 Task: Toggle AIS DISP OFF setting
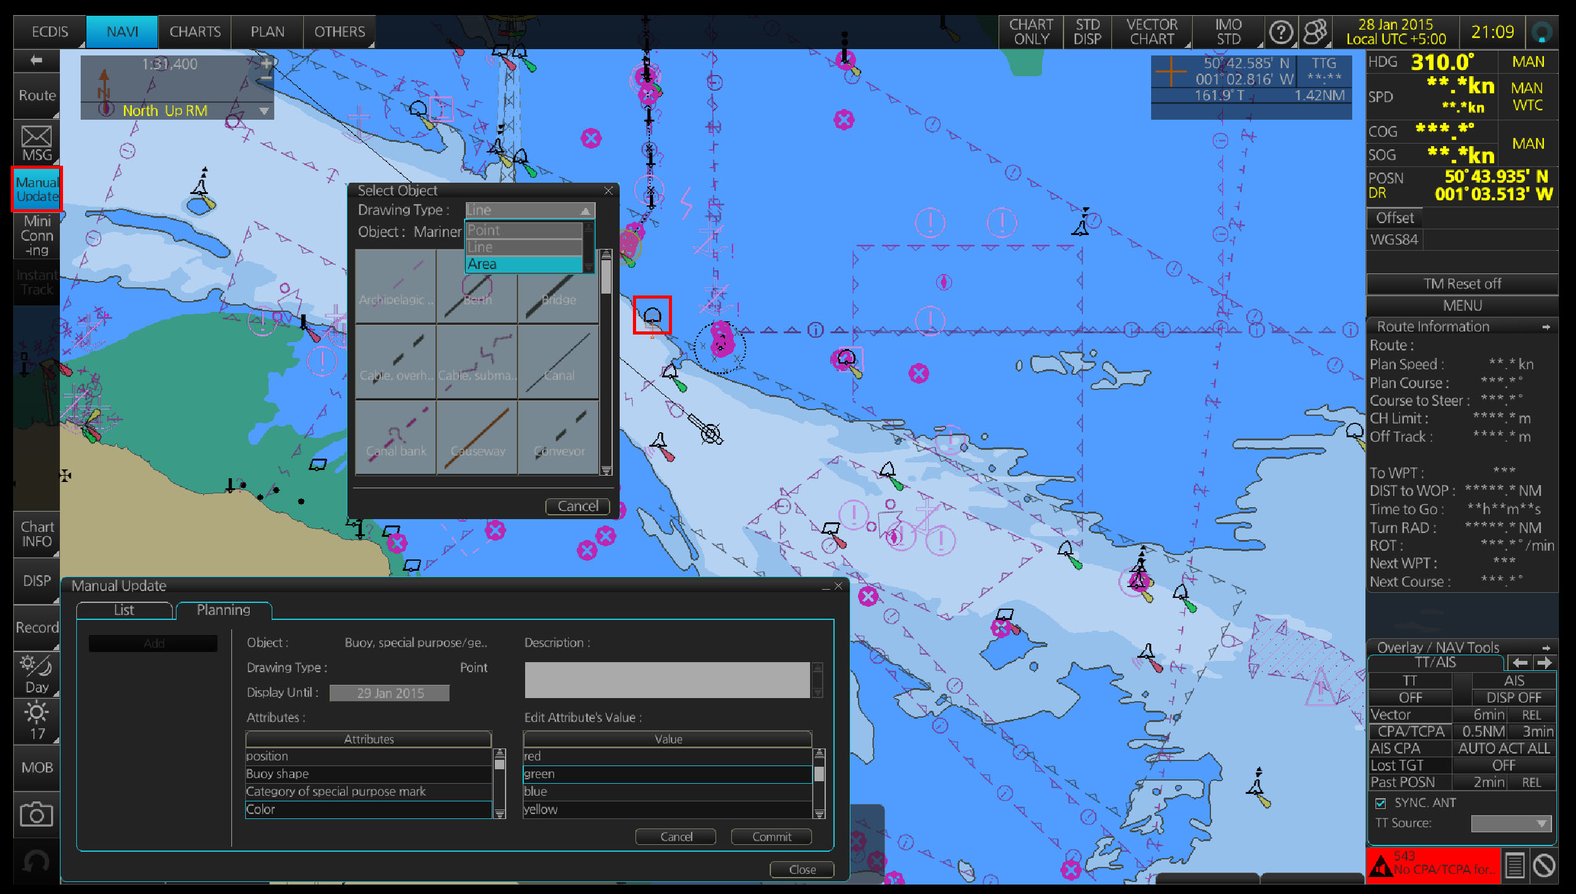coord(1514,697)
